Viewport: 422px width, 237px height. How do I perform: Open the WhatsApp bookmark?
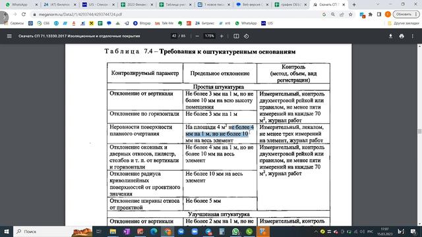pyautogui.click(x=246, y=24)
